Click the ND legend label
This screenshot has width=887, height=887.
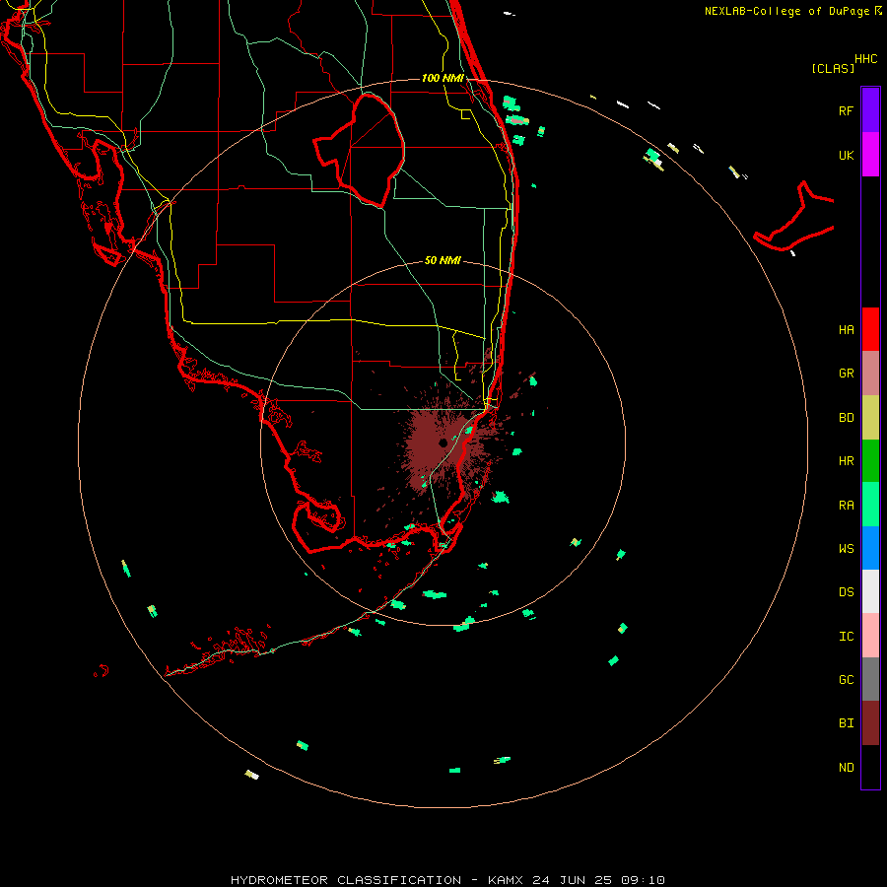846,768
